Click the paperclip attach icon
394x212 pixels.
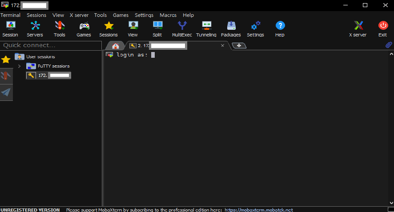click(389, 45)
